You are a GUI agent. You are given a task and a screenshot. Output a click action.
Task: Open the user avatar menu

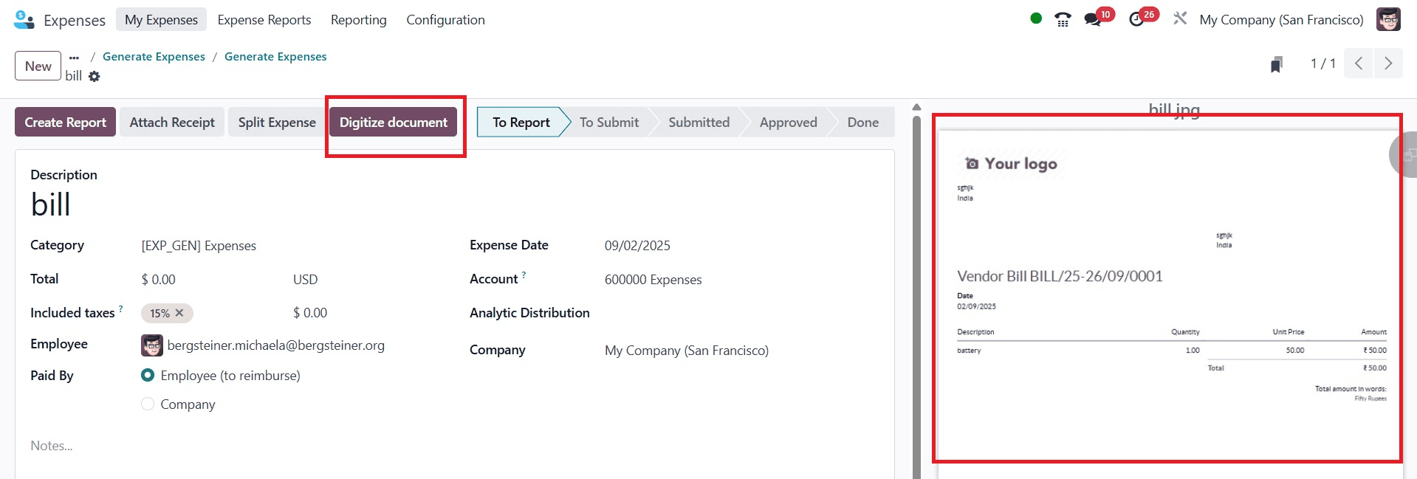(x=1388, y=19)
